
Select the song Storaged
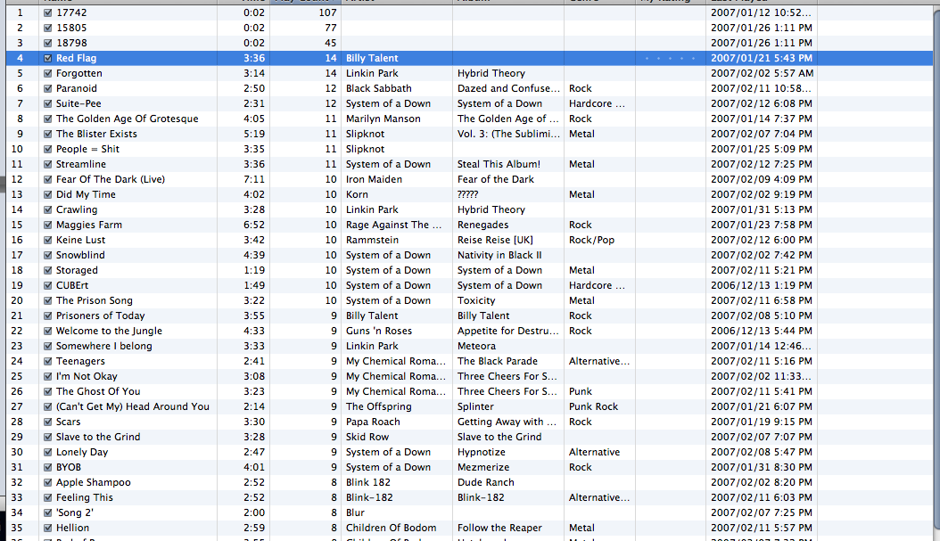tap(77, 270)
